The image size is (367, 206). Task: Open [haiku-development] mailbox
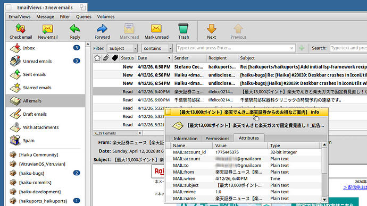tap(45, 192)
